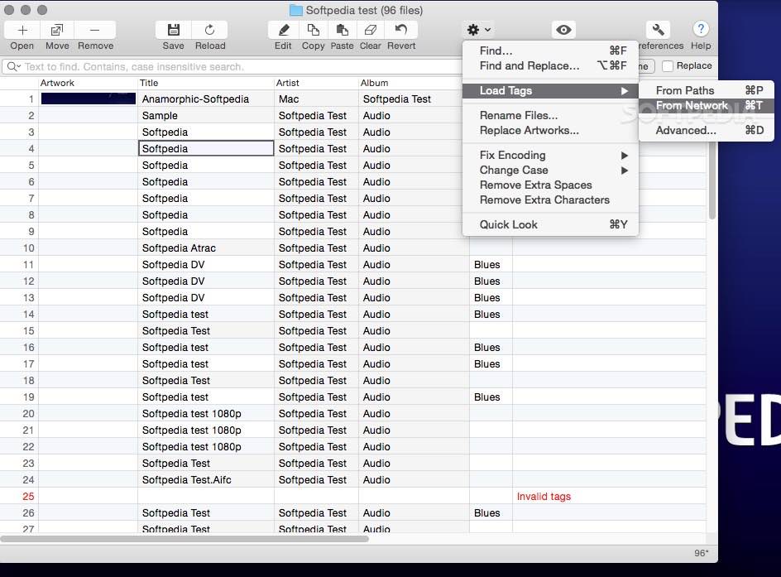Sort by the Title column header
The image size is (781, 577).
tap(205, 84)
